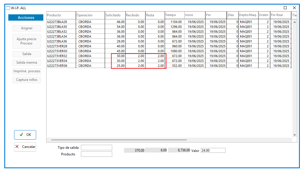The height and width of the screenshot is (172, 303).
Task: Select Salida merma action
Action: (x=27, y=62)
